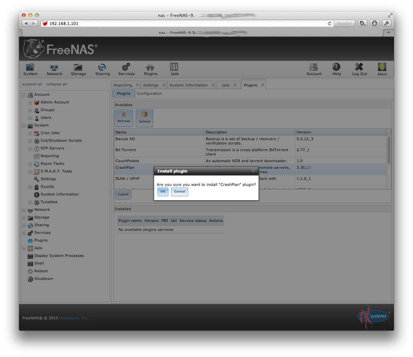Collapse the Account tree node
Screen dimensions: 413x357
pyautogui.click(x=24, y=95)
